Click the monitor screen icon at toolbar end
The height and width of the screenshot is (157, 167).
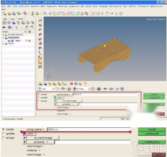122,89
